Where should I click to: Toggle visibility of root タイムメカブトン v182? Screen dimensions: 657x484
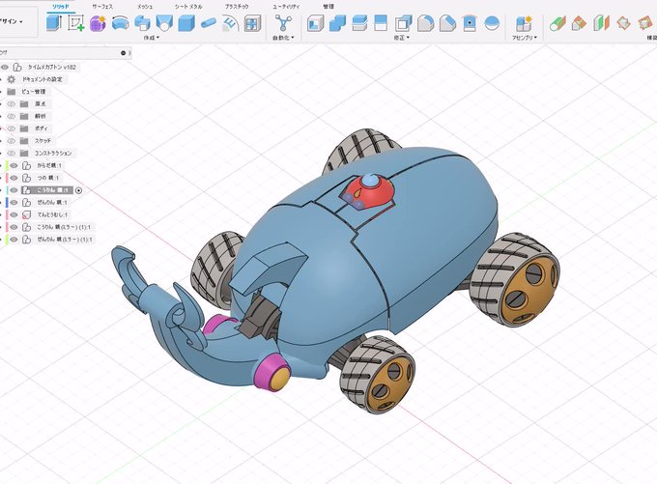[x=5, y=67]
